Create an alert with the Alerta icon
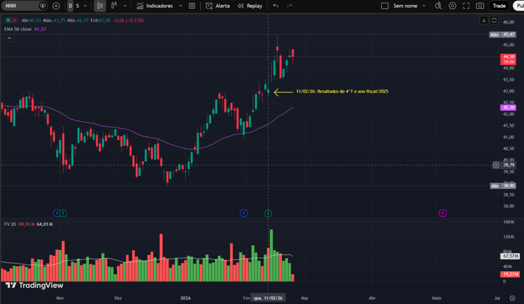The height and width of the screenshot is (304, 524). coord(214,6)
